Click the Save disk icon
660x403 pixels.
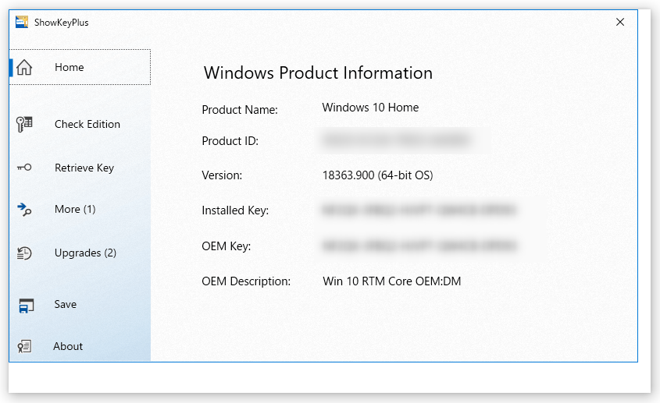coord(26,306)
